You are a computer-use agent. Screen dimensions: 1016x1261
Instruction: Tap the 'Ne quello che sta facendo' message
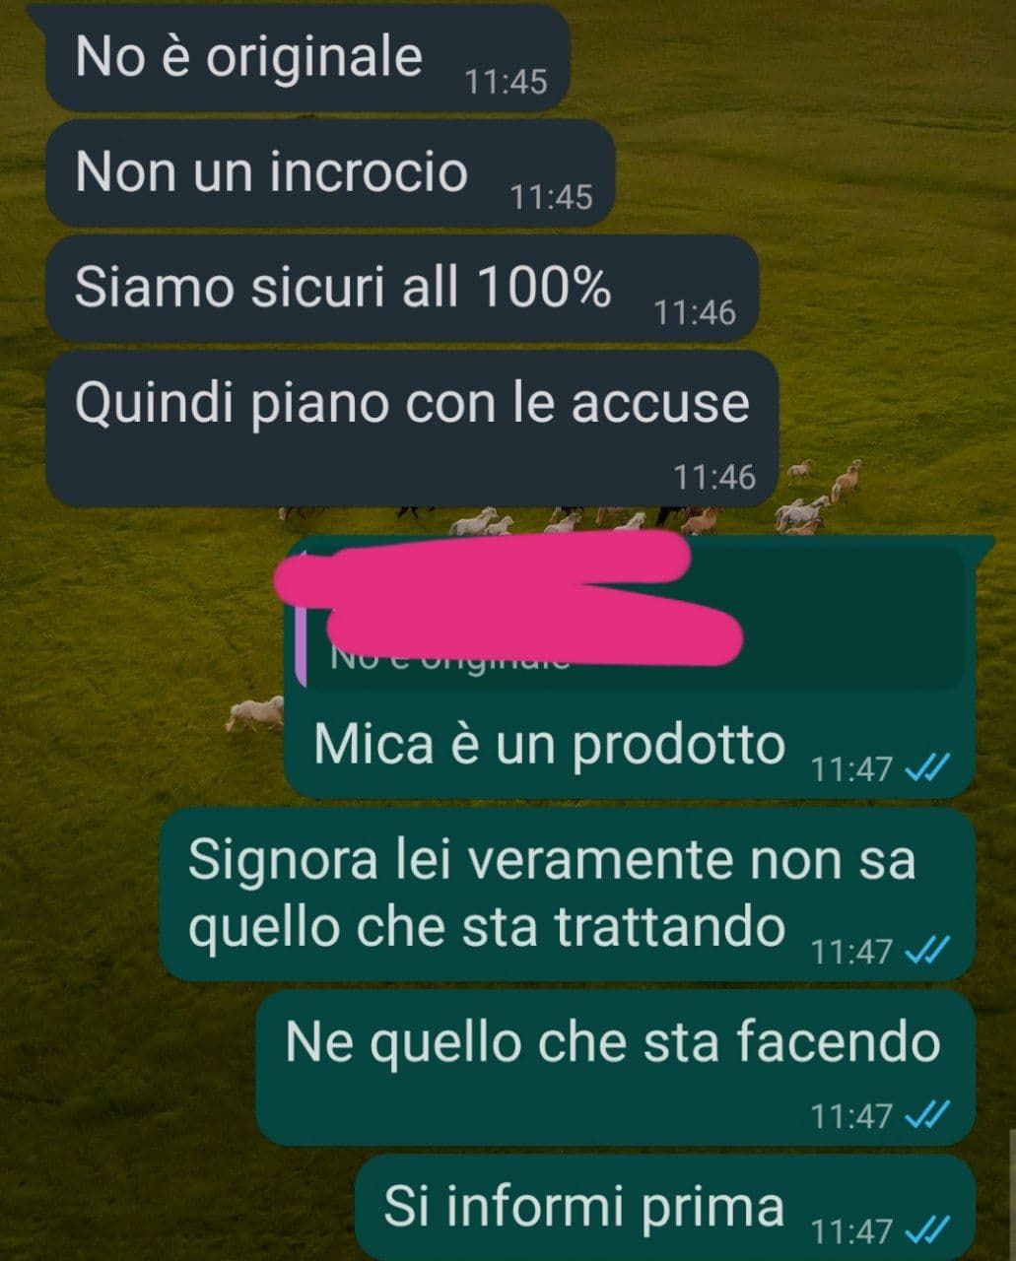point(616,1068)
